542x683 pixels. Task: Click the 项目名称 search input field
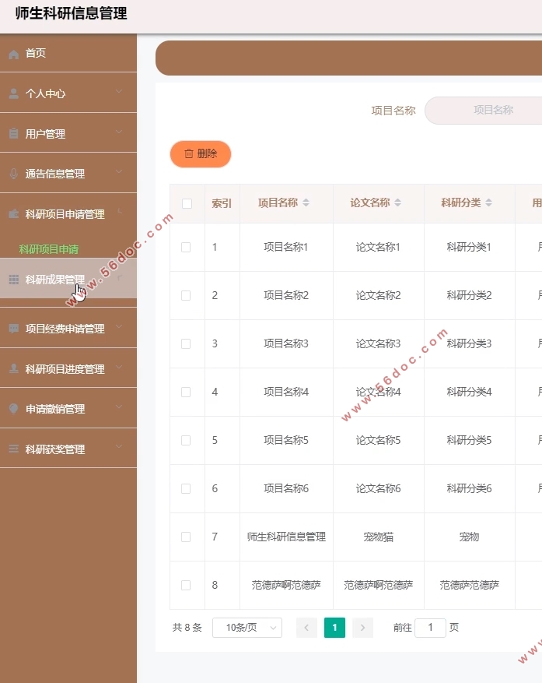pyautogui.click(x=484, y=111)
